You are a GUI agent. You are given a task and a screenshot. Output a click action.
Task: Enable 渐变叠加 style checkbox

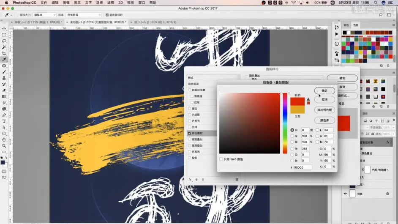coord(189,139)
